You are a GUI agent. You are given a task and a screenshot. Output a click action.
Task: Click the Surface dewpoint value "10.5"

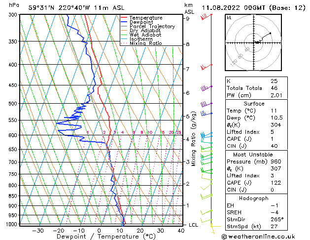pos(277,118)
